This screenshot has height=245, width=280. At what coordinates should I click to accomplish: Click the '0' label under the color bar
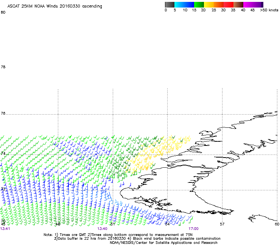166,10
